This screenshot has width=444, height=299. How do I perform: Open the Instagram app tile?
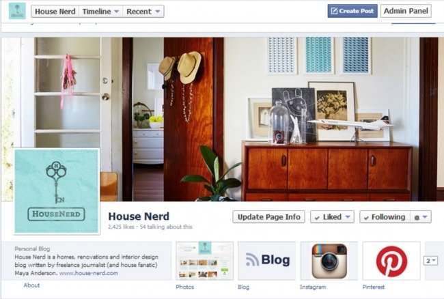329,261
